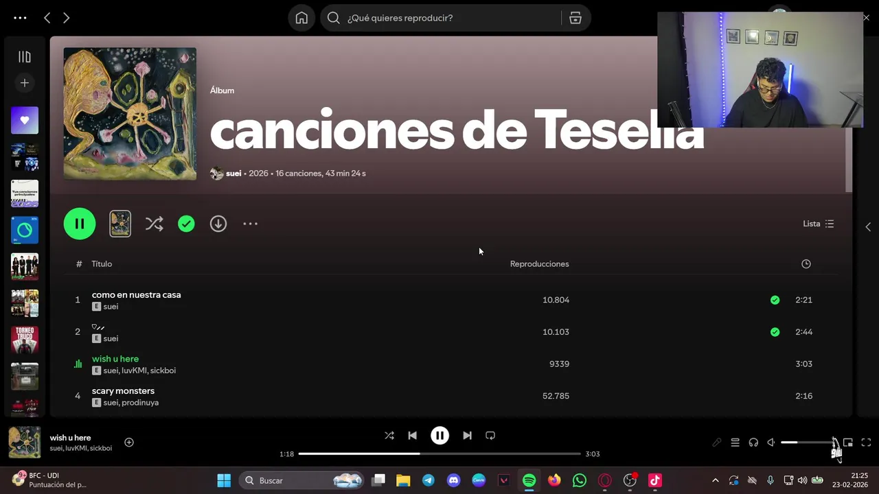
Task: Toggle saved check for 'como en nuestra casa'
Action: pos(775,300)
